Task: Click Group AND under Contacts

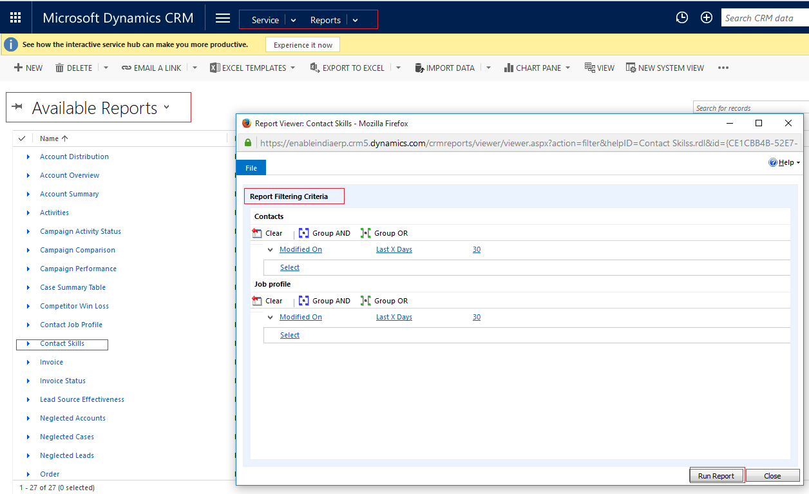Action: pyautogui.click(x=325, y=233)
